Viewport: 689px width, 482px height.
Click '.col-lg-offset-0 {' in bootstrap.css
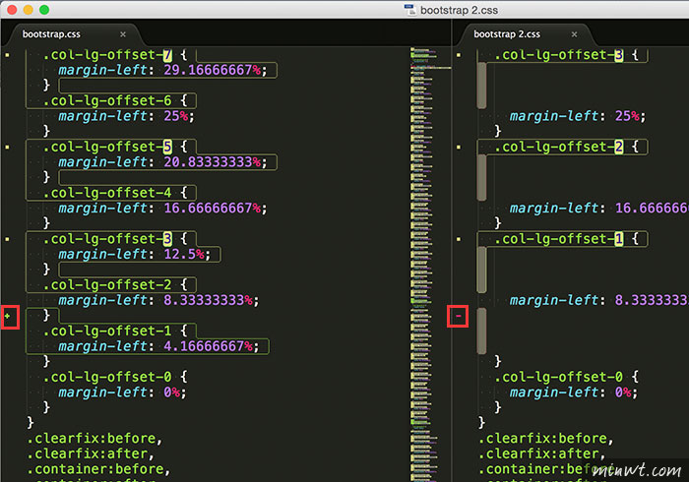[115, 378]
